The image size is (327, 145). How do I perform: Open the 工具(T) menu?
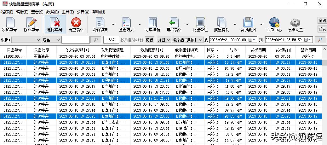[x=68, y=12]
